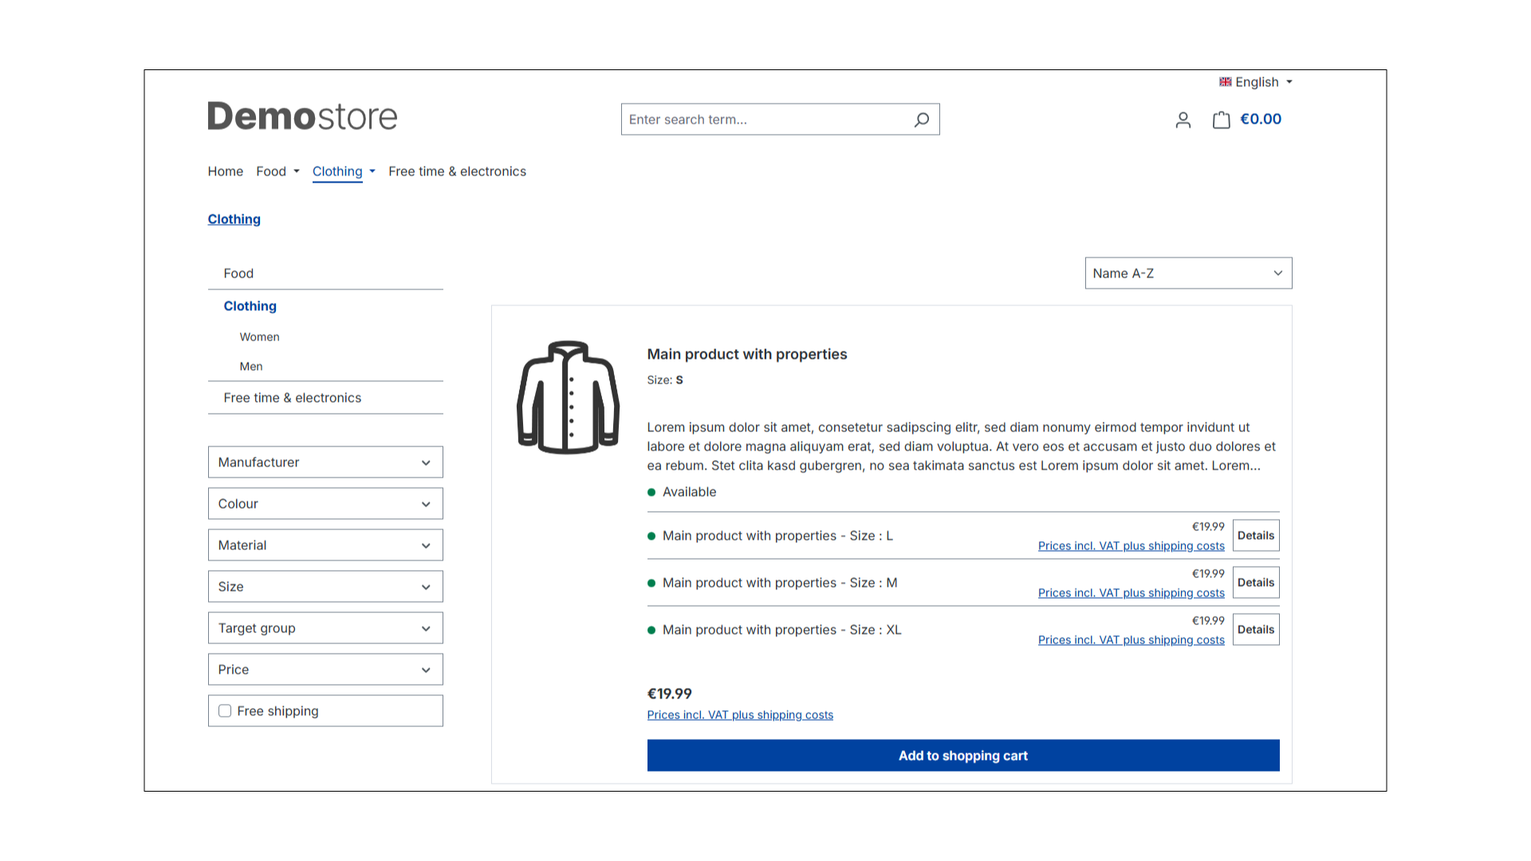Click the main €19.99 price

(x=670, y=694)
